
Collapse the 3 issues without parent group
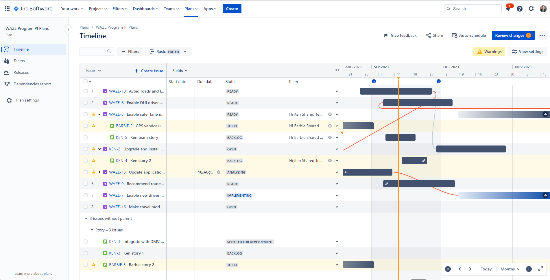[86, 218]
